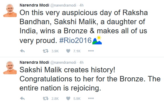
Task: Open Narendra Modi profile from first tweet name
Action: coord(34,5)
